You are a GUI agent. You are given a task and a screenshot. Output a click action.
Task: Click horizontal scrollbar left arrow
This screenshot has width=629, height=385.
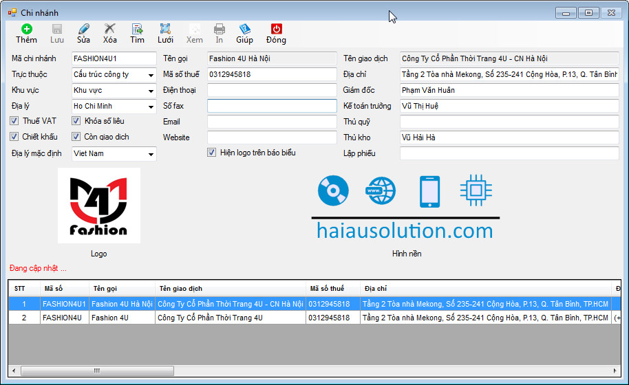tap(14, 371)
